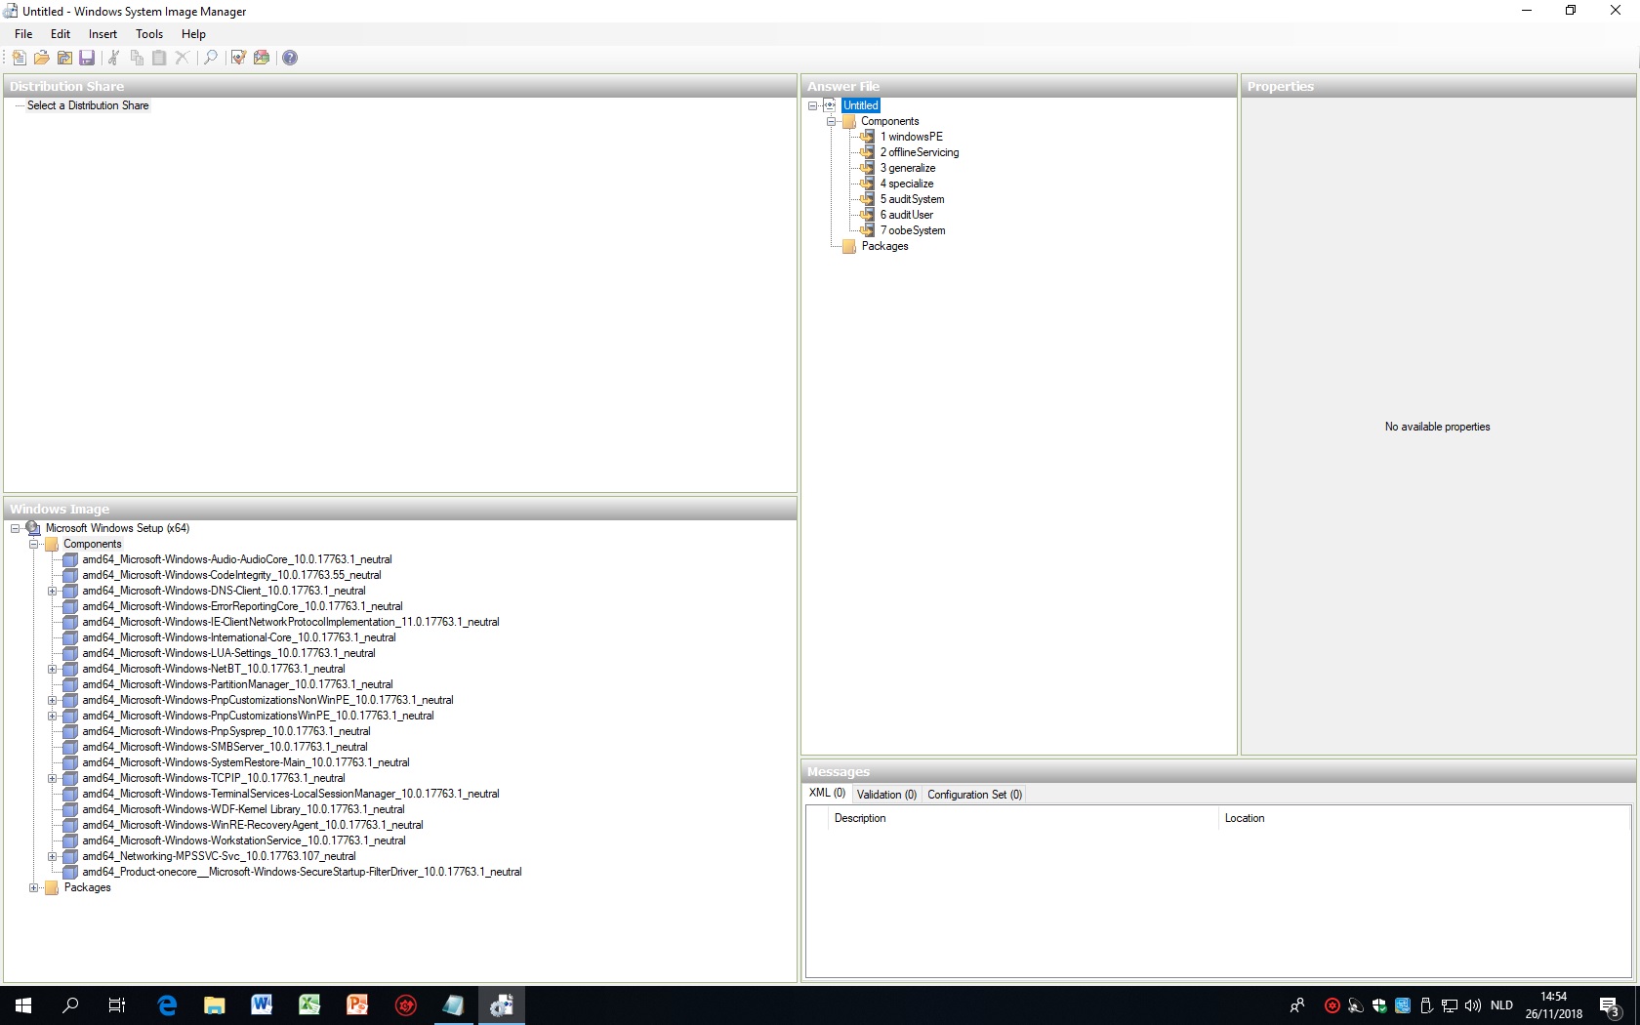Select the 6 auditUser pass
This screenshot has width=1640, height=1025.
click(907, 215)
